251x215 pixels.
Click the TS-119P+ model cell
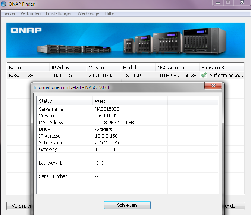point(134,75)
